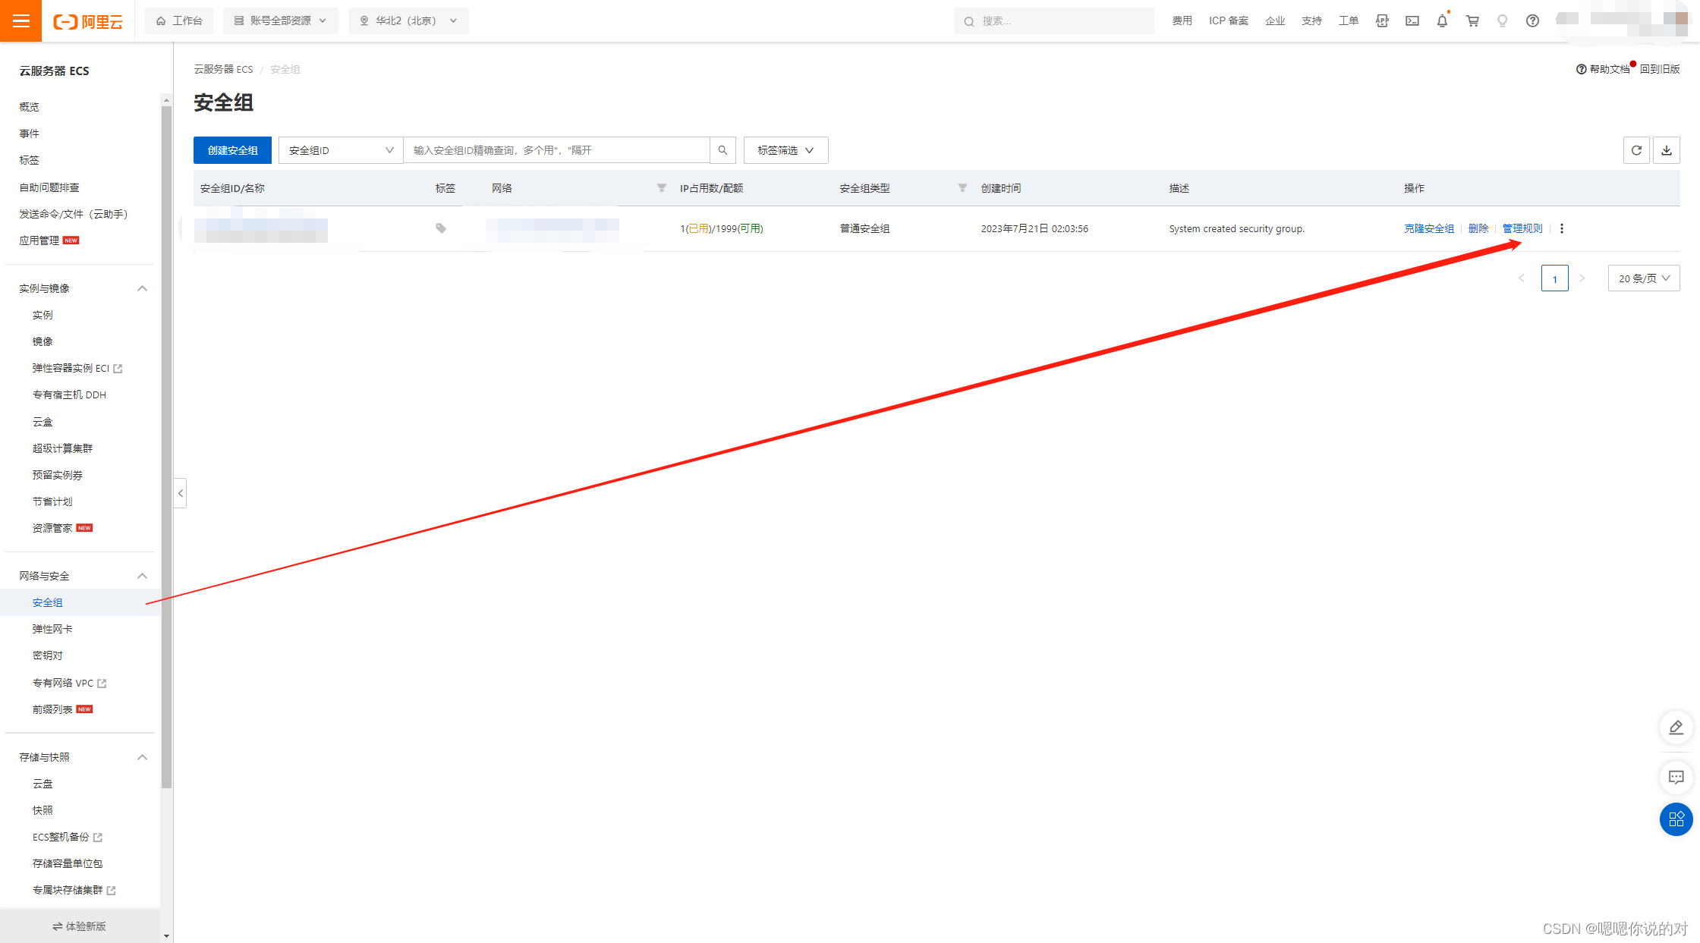Open the 安全组ID search type dropdown

click(341, 150)
